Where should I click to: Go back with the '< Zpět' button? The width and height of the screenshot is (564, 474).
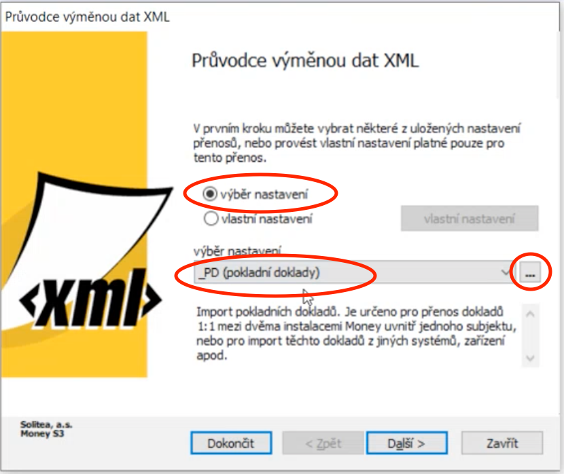pyautogui.click(x=323, y=443)
